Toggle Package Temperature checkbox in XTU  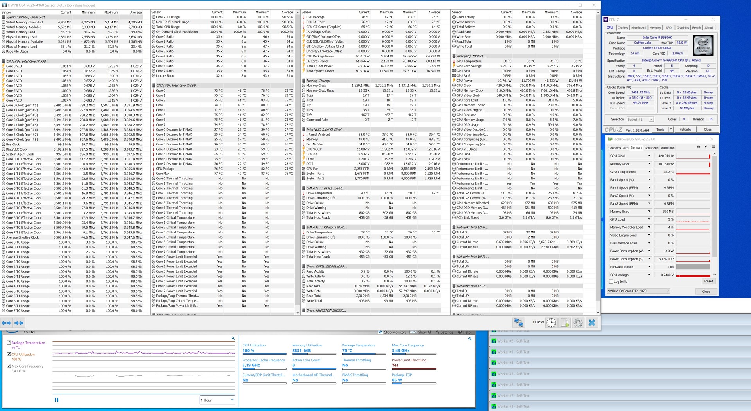click(x=9, y=343)
